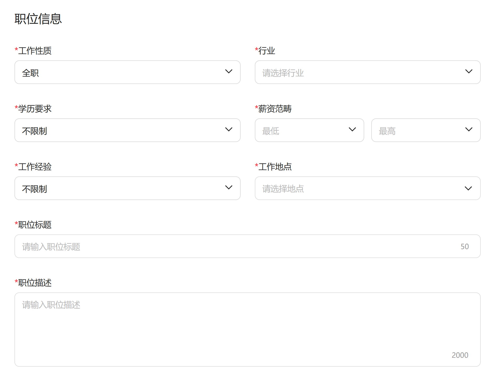Click the 职位标题 field label
Screen dimensions: 497x389
[x=35, y=225]
